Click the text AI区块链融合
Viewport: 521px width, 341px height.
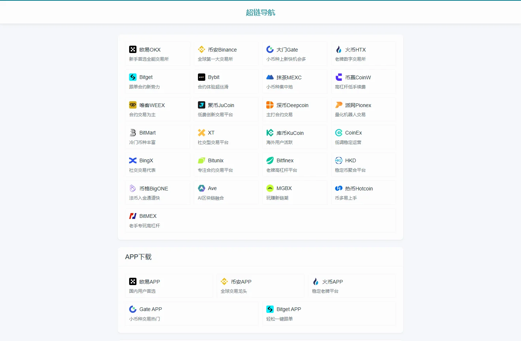[x=211, y=198]
